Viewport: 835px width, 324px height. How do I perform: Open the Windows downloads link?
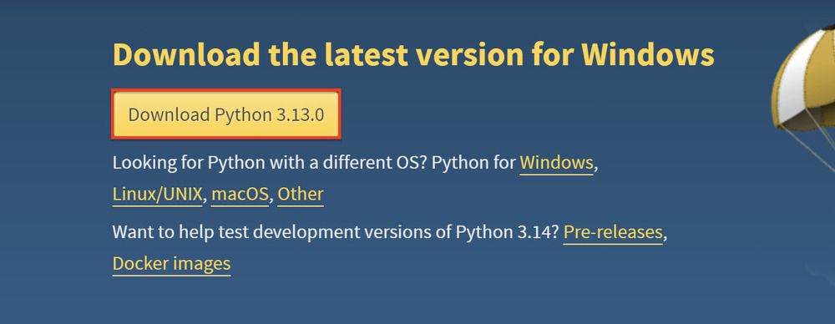pos(556,163)
